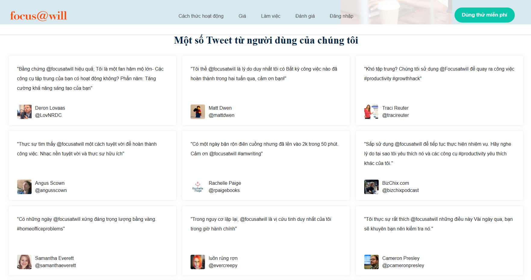Click the focus@will logo
This screenshot has width=531, height=280.
[x=39, y=16]
